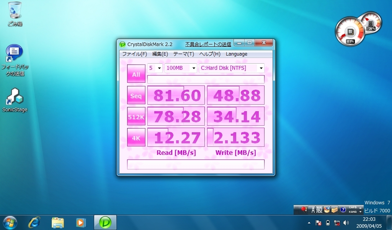Click the Seq write value 48.88
The width and height of the screenshot is (392, 230).
(x=236, y=95)
